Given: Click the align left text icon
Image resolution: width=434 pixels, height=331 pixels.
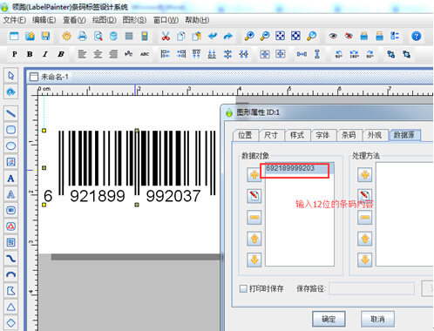Looking at the screenshot, I should [82, 54].
